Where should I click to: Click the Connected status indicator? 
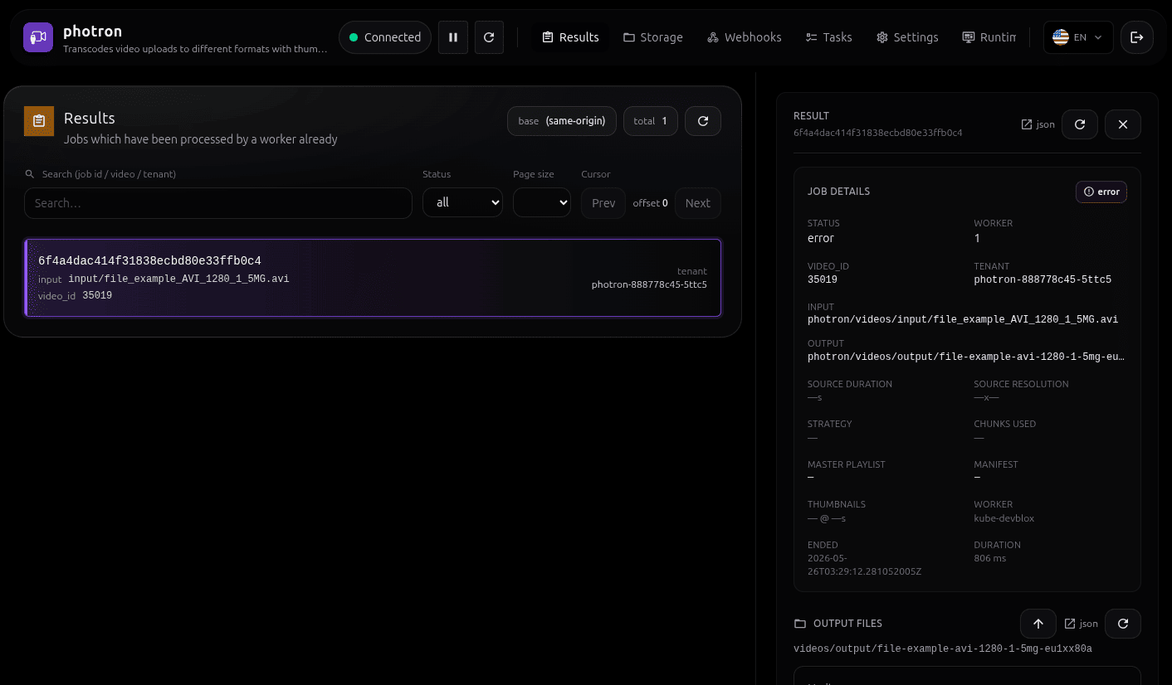pos(385,37)
